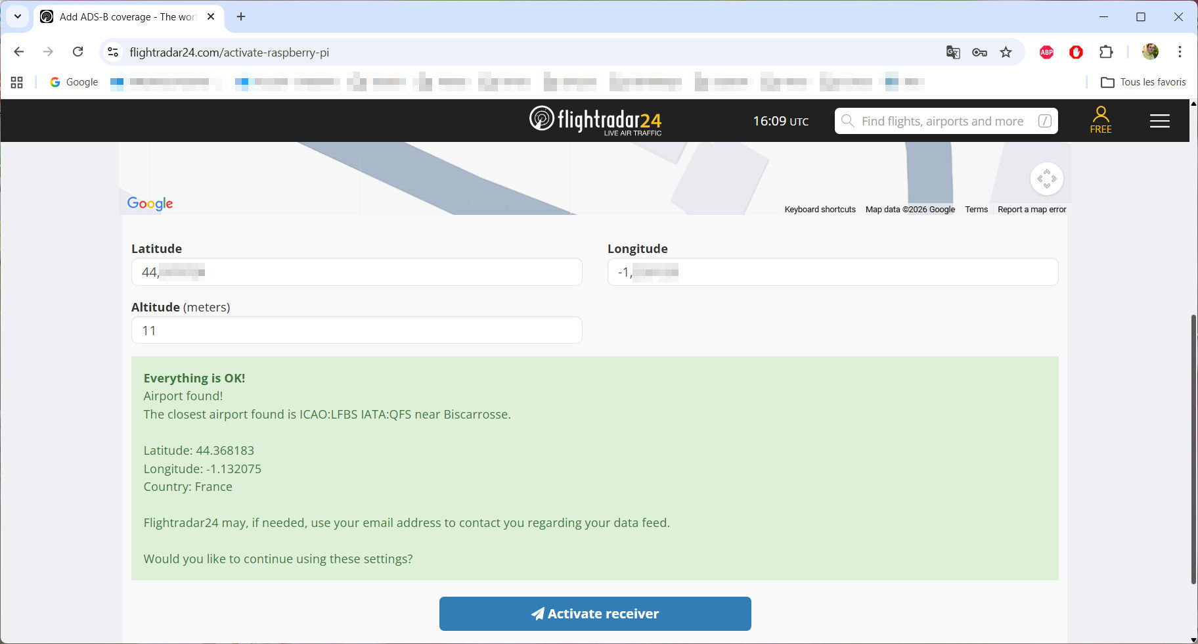Screen dimensions: 1198x644
Task: Click the Google logo on the map
Action: [150, 203]
